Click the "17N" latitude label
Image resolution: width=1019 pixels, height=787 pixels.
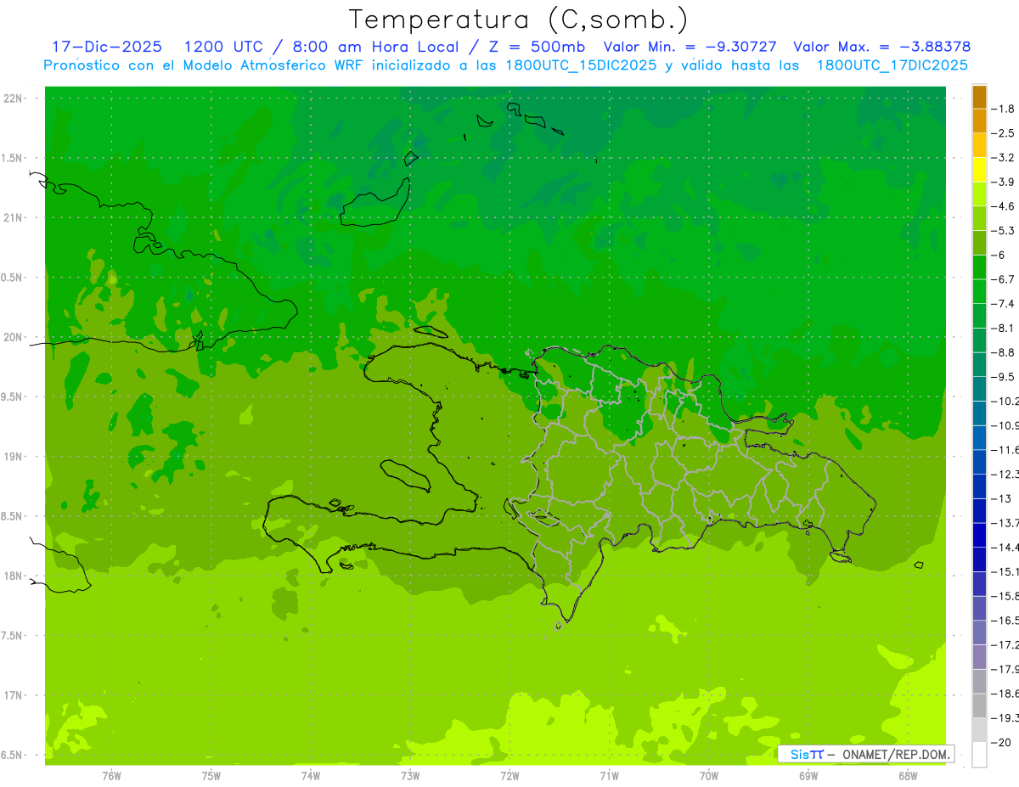tap(14, 695)
